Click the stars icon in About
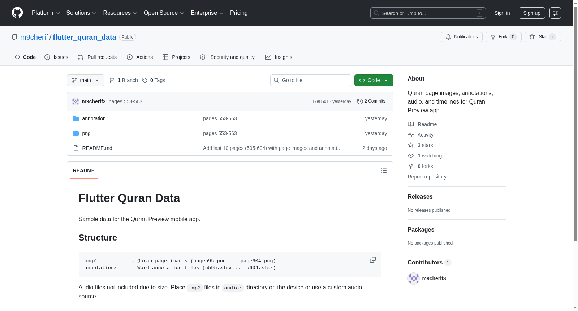The image size is (578, 311). click(x=411, y=145)
